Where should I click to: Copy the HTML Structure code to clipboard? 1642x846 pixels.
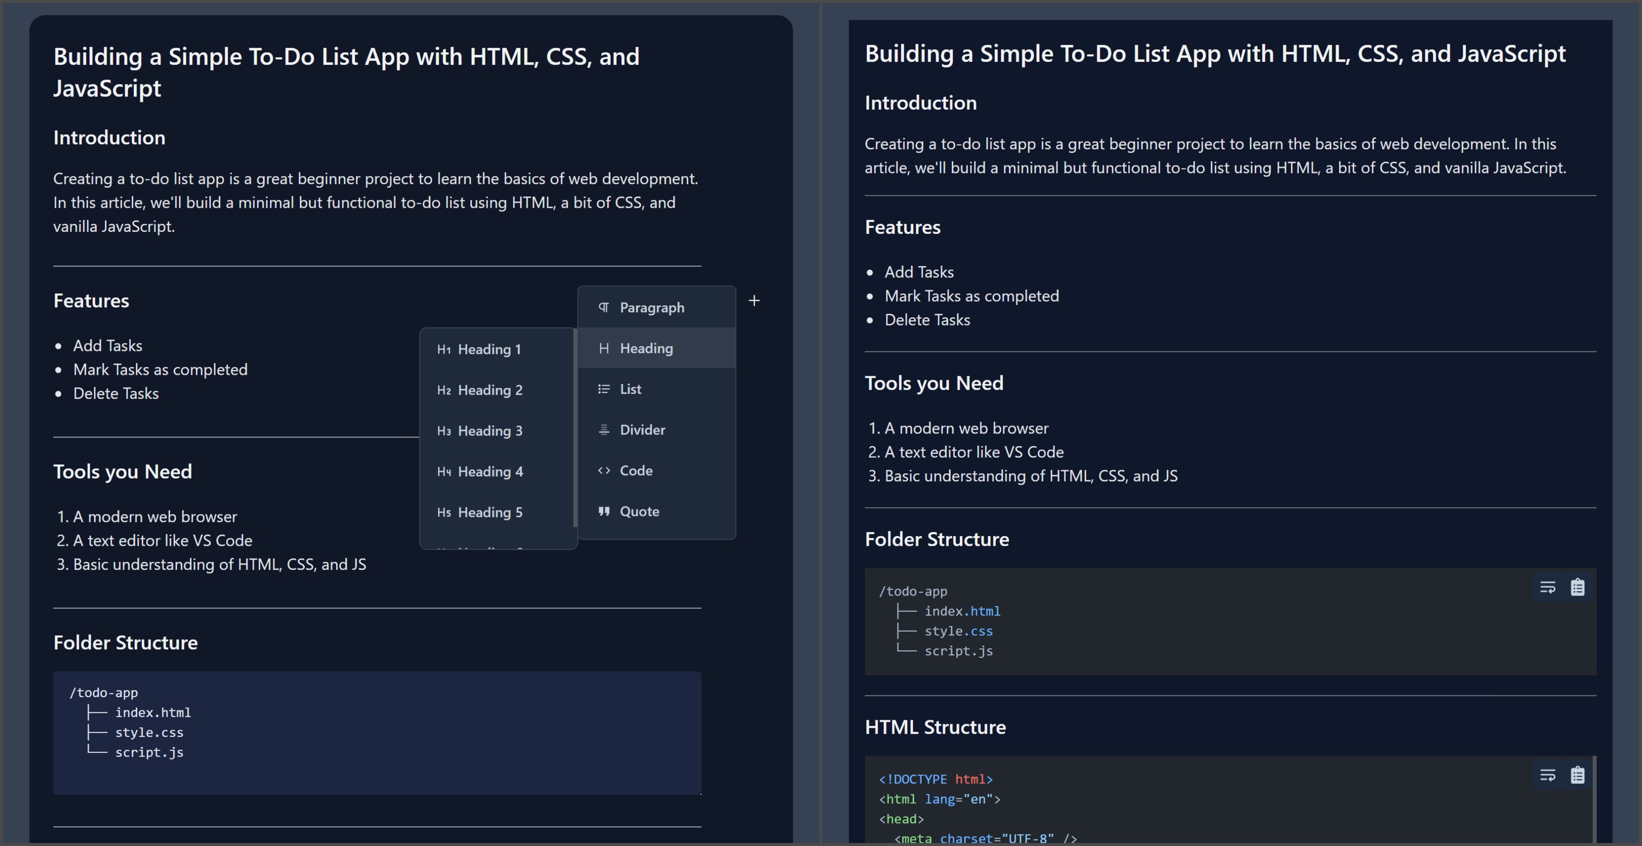[x=1578, y=775]
